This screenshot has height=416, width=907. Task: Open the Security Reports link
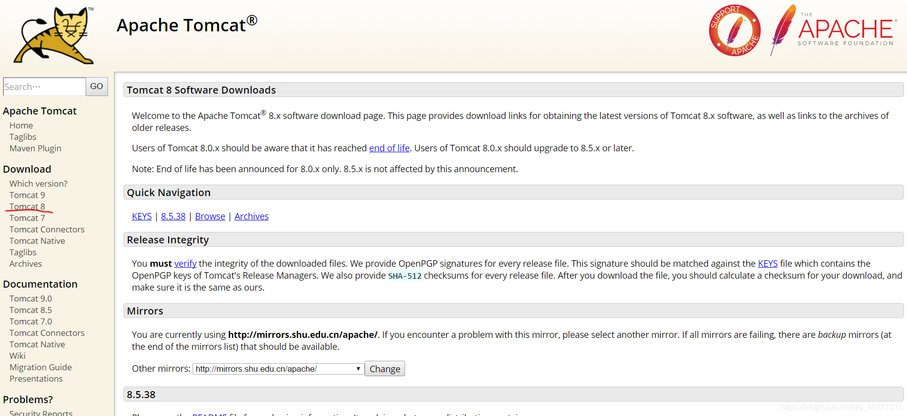click(x=41, y=413)
